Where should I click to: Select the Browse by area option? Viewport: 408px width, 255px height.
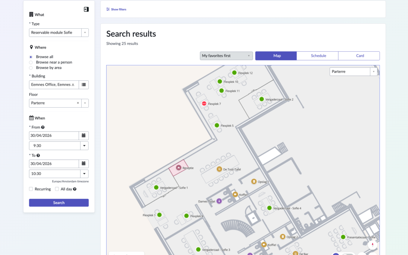31,68
